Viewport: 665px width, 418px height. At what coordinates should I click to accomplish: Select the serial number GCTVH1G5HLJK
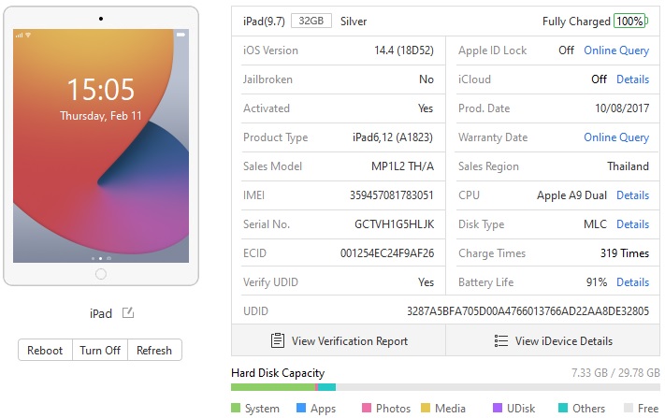(395, 224)
